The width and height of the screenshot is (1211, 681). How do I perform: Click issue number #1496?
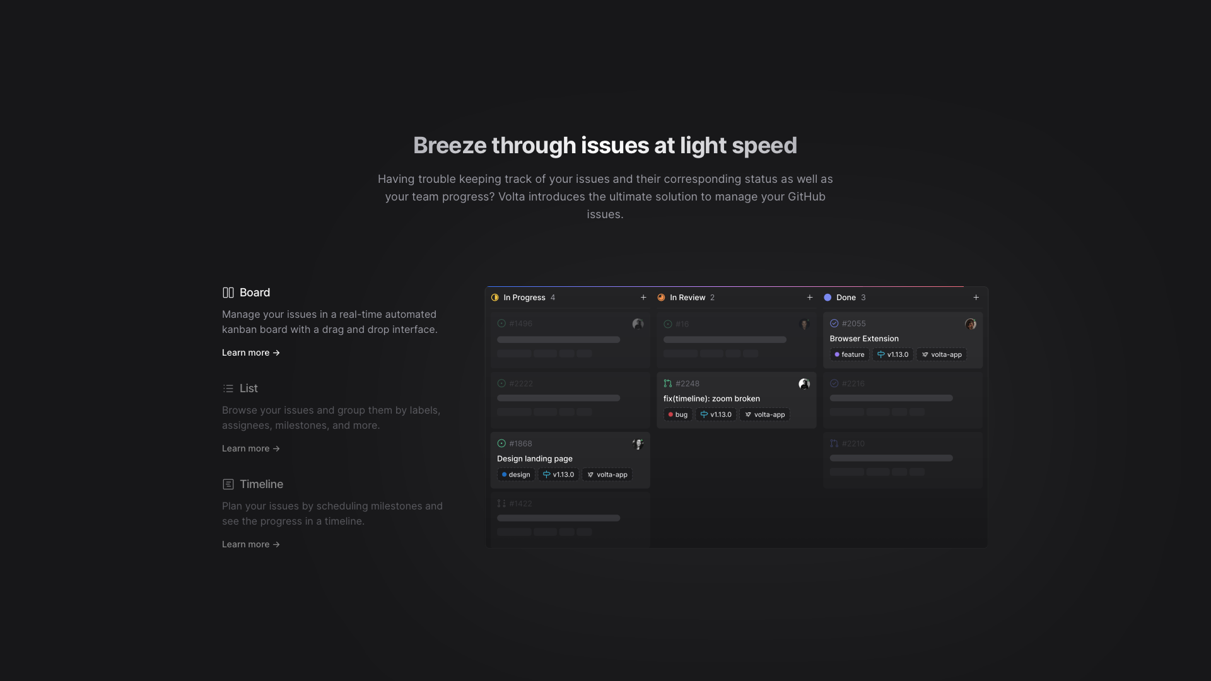tap(520, 323)
